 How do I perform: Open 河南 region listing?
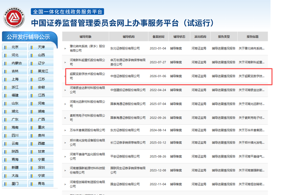pyautogui.click(x=41, y=103)
